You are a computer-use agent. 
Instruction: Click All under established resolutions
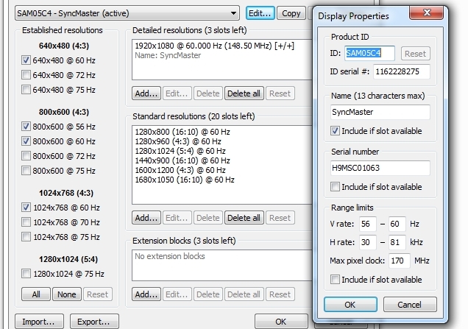(36, 294)
